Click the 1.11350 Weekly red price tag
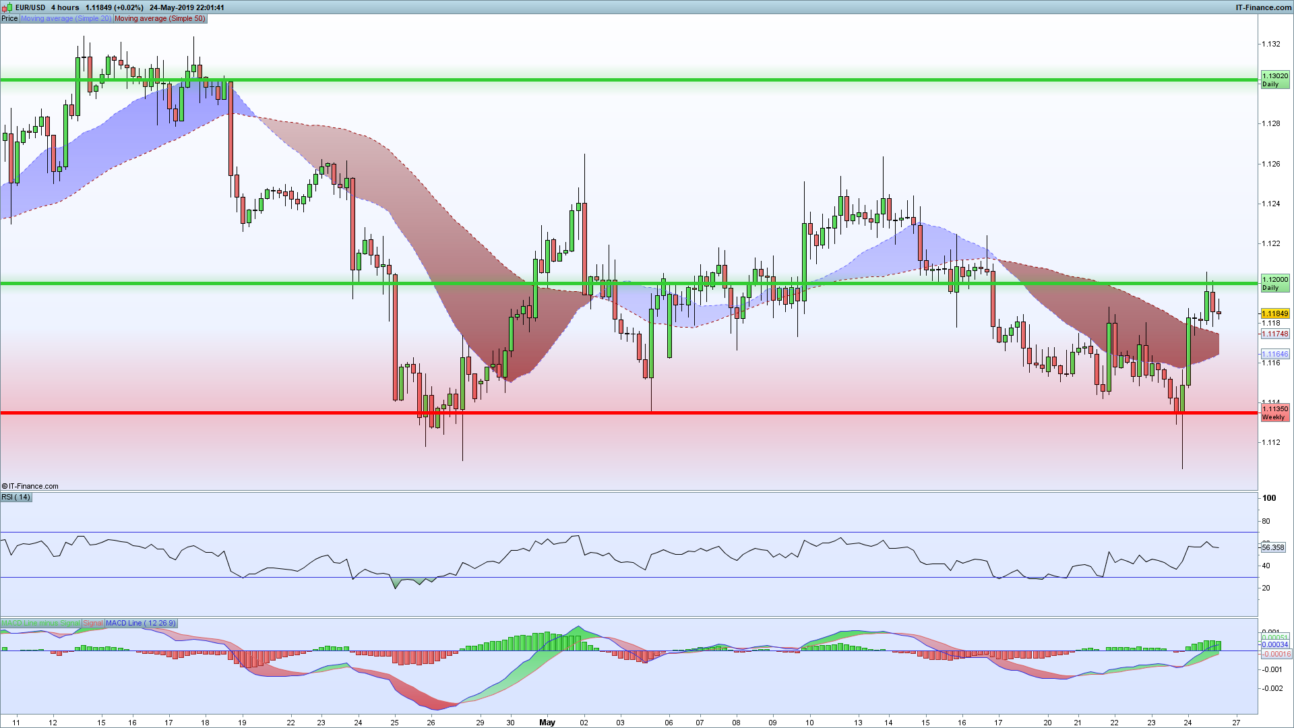This screenshot has height=728, width=1294. click(x=1274, y=413)
